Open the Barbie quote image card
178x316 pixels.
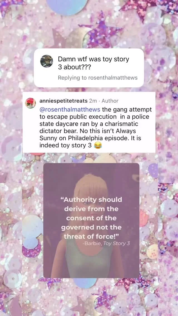[91, 221]
